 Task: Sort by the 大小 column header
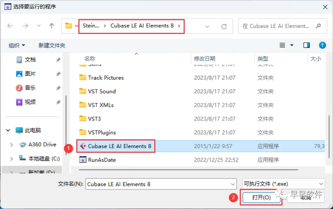316,59
